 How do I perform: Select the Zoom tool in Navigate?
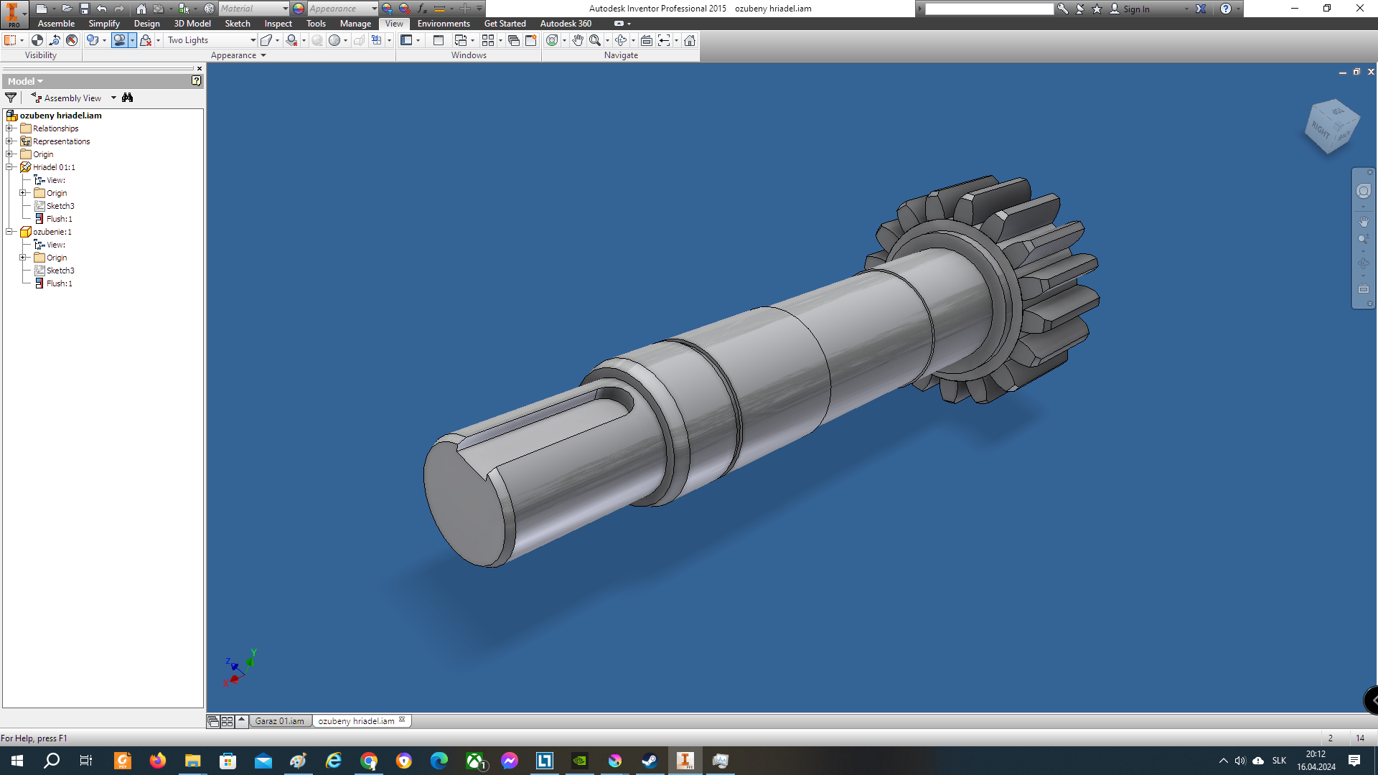tap(595, 40)
